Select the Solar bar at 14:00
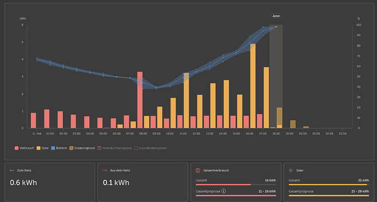The width and height of the screenshot is (377, 202). point(226,104)
